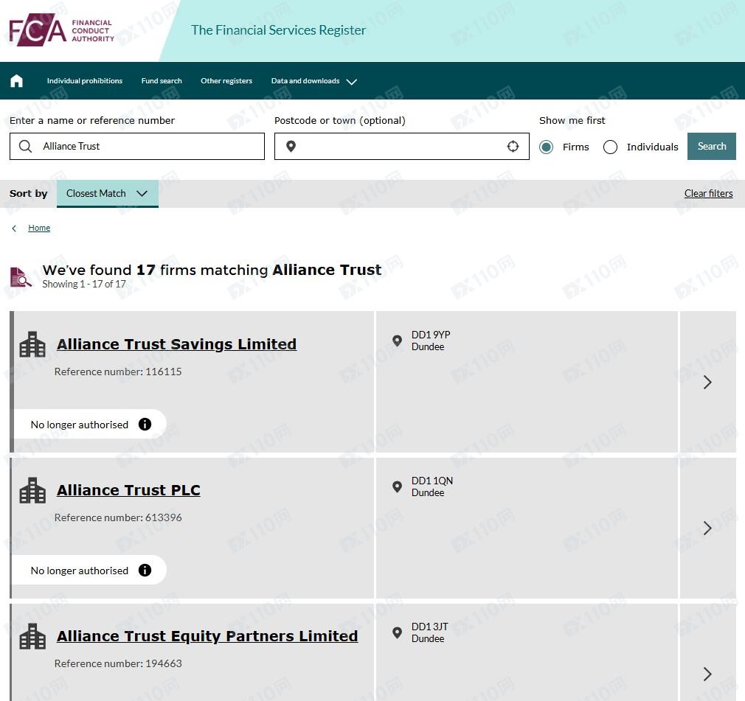745x701 pixels.
Task: Click Clear filters link
Action: click(708, 193)
